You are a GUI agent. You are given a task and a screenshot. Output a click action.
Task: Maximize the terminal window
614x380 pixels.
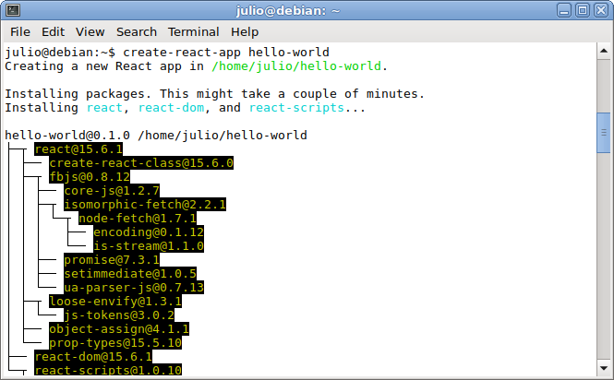(x=583, y=10)
